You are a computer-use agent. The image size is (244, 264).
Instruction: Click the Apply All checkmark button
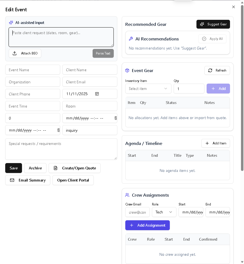[x=212, y=39]
